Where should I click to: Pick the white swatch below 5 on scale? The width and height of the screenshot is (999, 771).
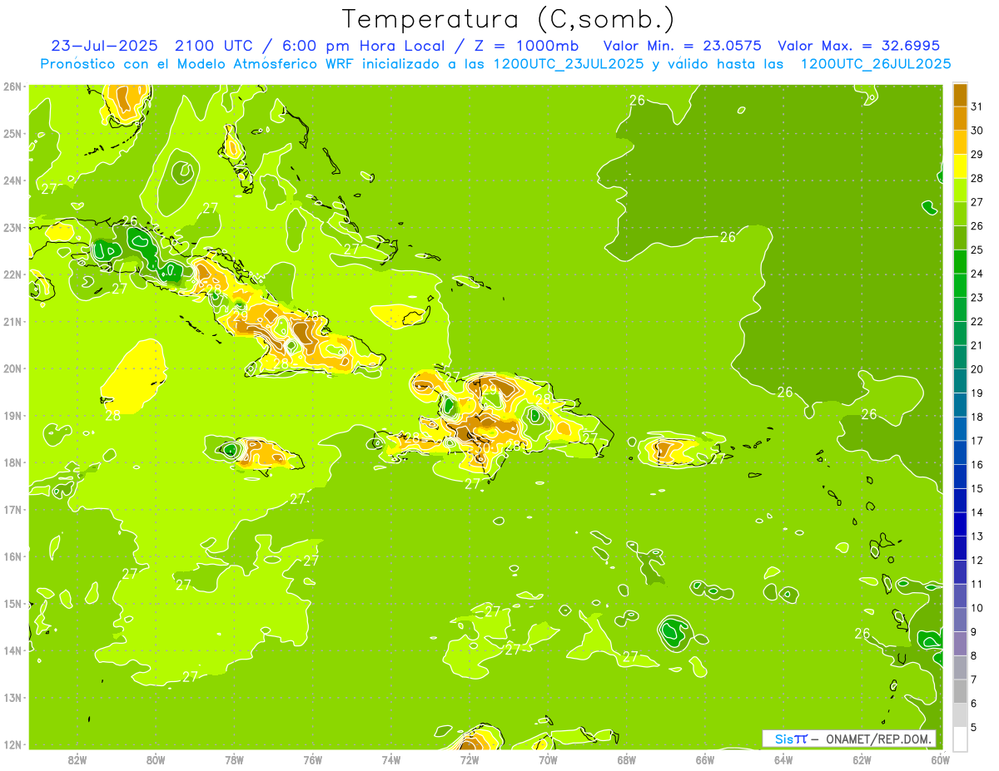pyautogui.click(x=960, y=739)
